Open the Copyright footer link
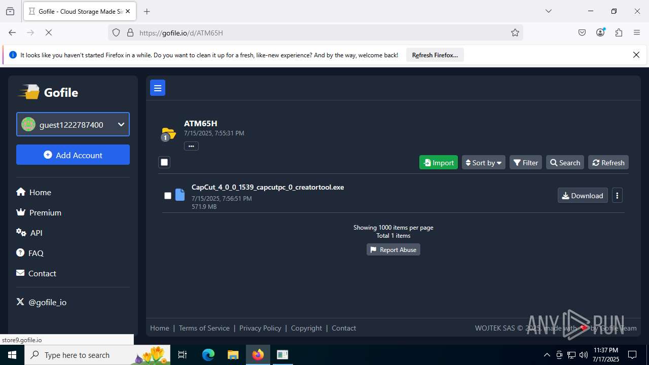Image resolution: width=649 pixels, height=365 pixels. click(306, 328)
